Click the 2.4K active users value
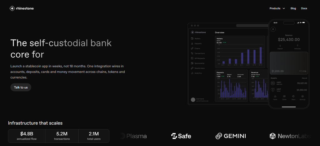This screenshot has width=320, height=146. 239,76
